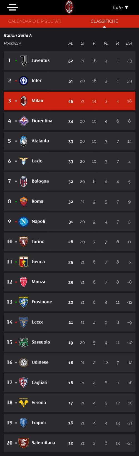Open the hamburger menu
The width and height of the screenshot is (139, 456).
(13, 7)
